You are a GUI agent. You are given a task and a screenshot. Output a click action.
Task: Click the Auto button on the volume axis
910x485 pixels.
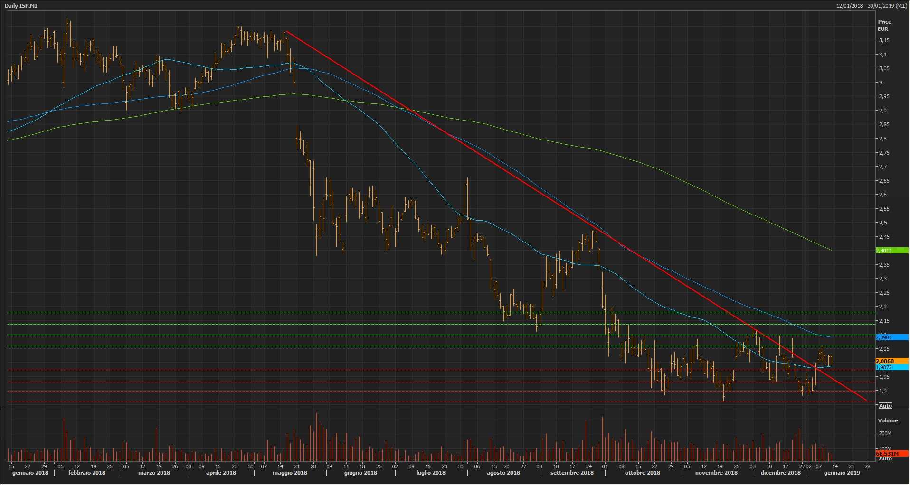885,458
